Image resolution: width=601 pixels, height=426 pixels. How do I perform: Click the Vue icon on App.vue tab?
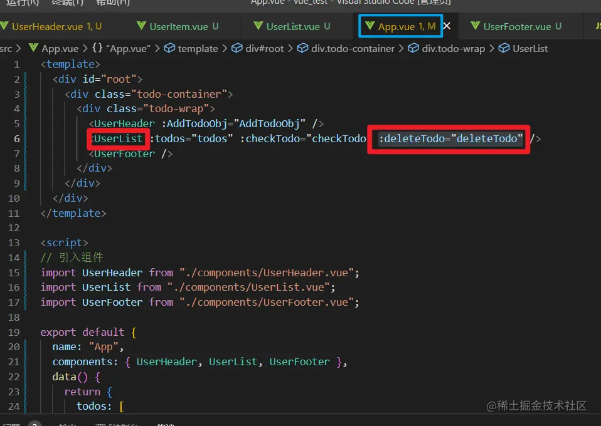pos(370,26)
